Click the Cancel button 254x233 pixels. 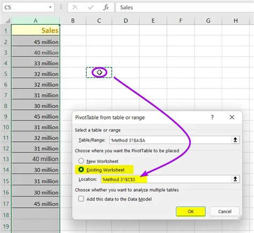tap(225, 212)
